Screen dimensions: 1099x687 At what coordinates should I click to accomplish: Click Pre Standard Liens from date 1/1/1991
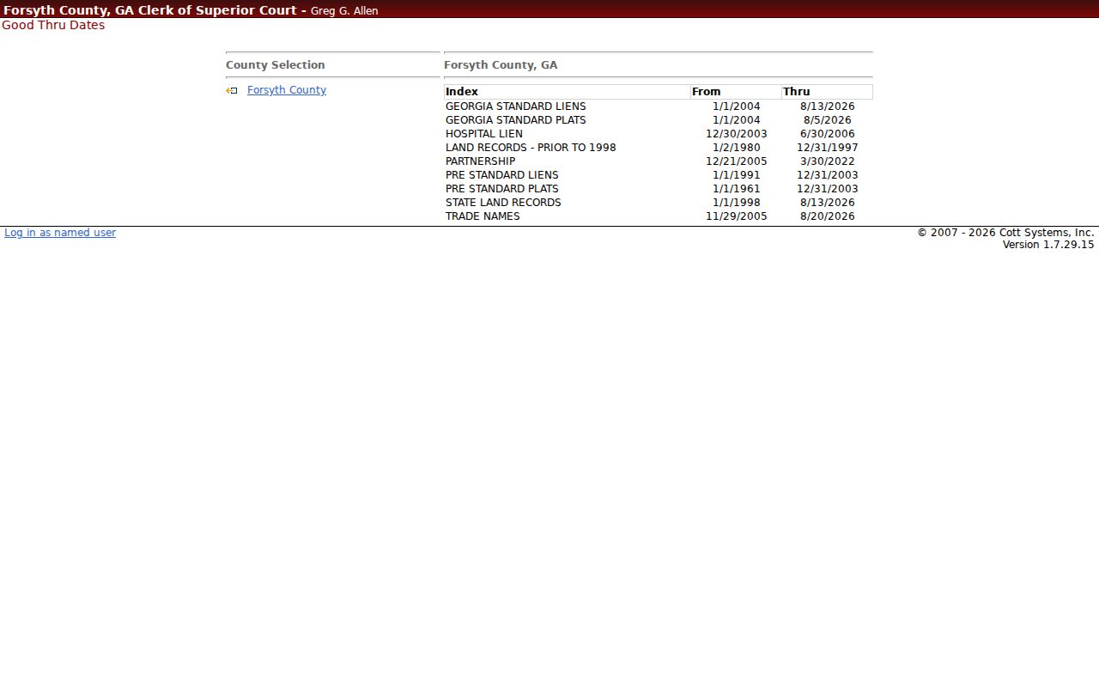pos(737,175)
